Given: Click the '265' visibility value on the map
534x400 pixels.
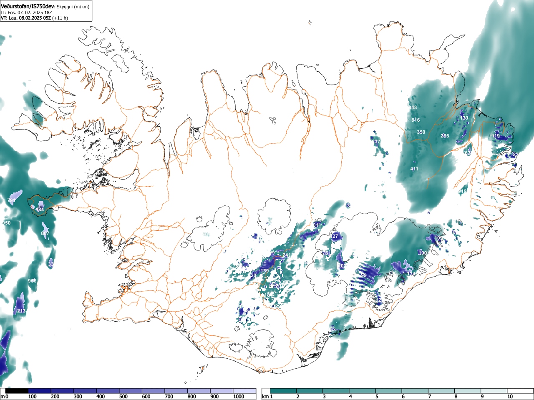Looking at the screenshot, I should [445, 136].
